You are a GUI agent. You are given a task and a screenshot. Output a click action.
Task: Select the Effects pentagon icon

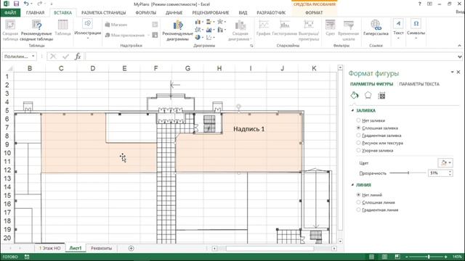pos(368,95)
